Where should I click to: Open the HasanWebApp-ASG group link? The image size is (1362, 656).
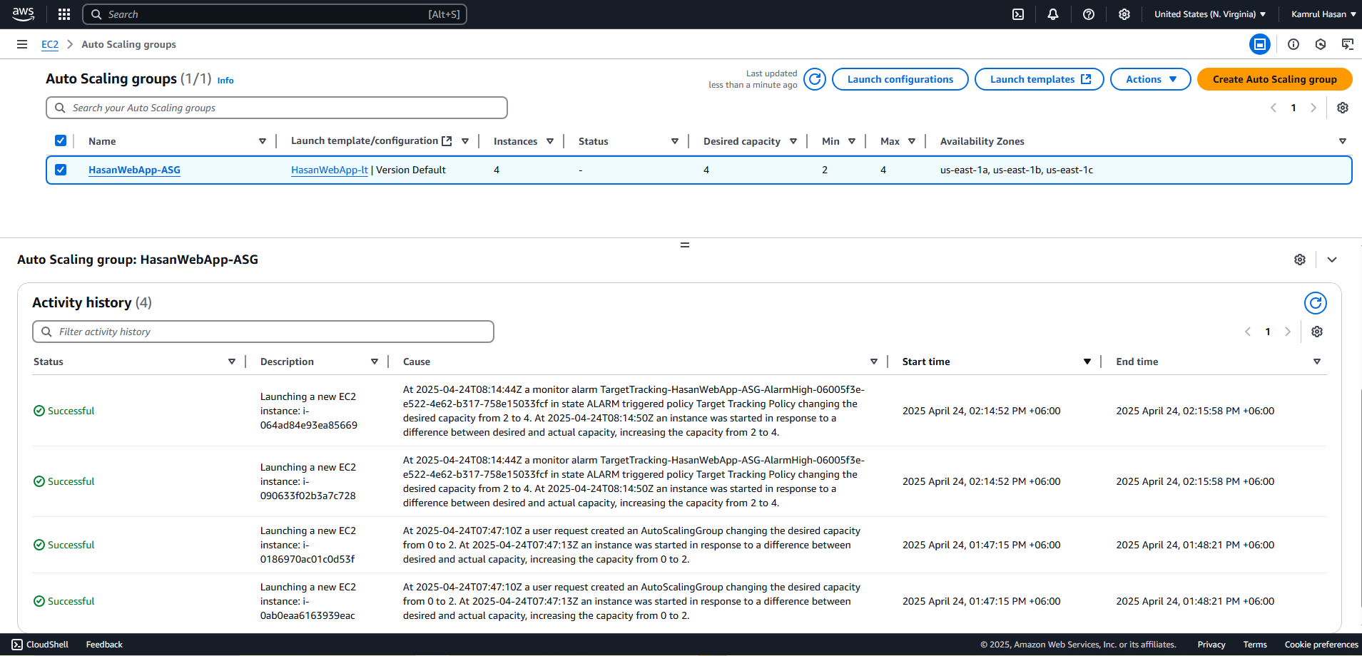134,170
